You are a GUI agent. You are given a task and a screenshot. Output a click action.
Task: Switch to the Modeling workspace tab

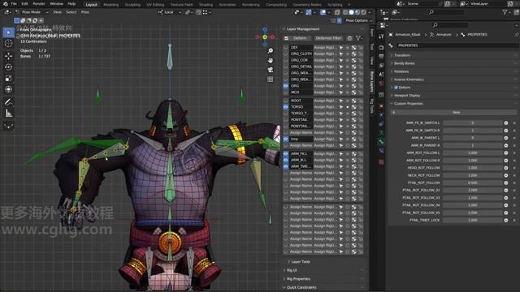coord(111,5)
